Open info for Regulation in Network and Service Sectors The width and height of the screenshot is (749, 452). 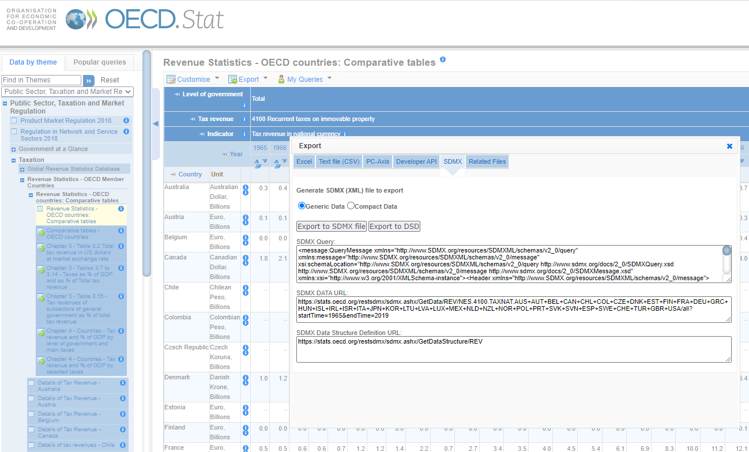126,131
